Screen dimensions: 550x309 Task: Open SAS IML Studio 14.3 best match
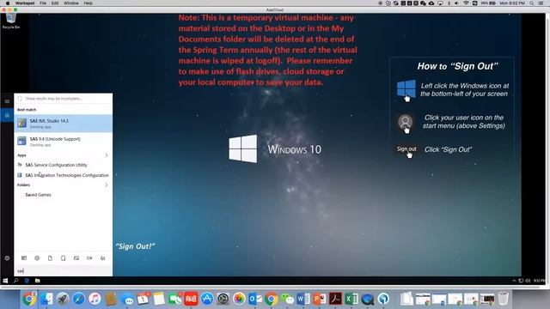[x=64, y=124]
